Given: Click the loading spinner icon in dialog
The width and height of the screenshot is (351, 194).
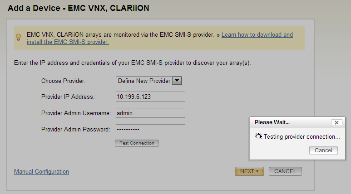Looking at the screenshot, I should (x=258, y=136).
